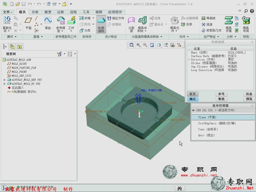Expand the ASHTRAY_MOLD_REF.PRT tree node
Viewport: 256px width, 192px height.
(x=4, y=80)
